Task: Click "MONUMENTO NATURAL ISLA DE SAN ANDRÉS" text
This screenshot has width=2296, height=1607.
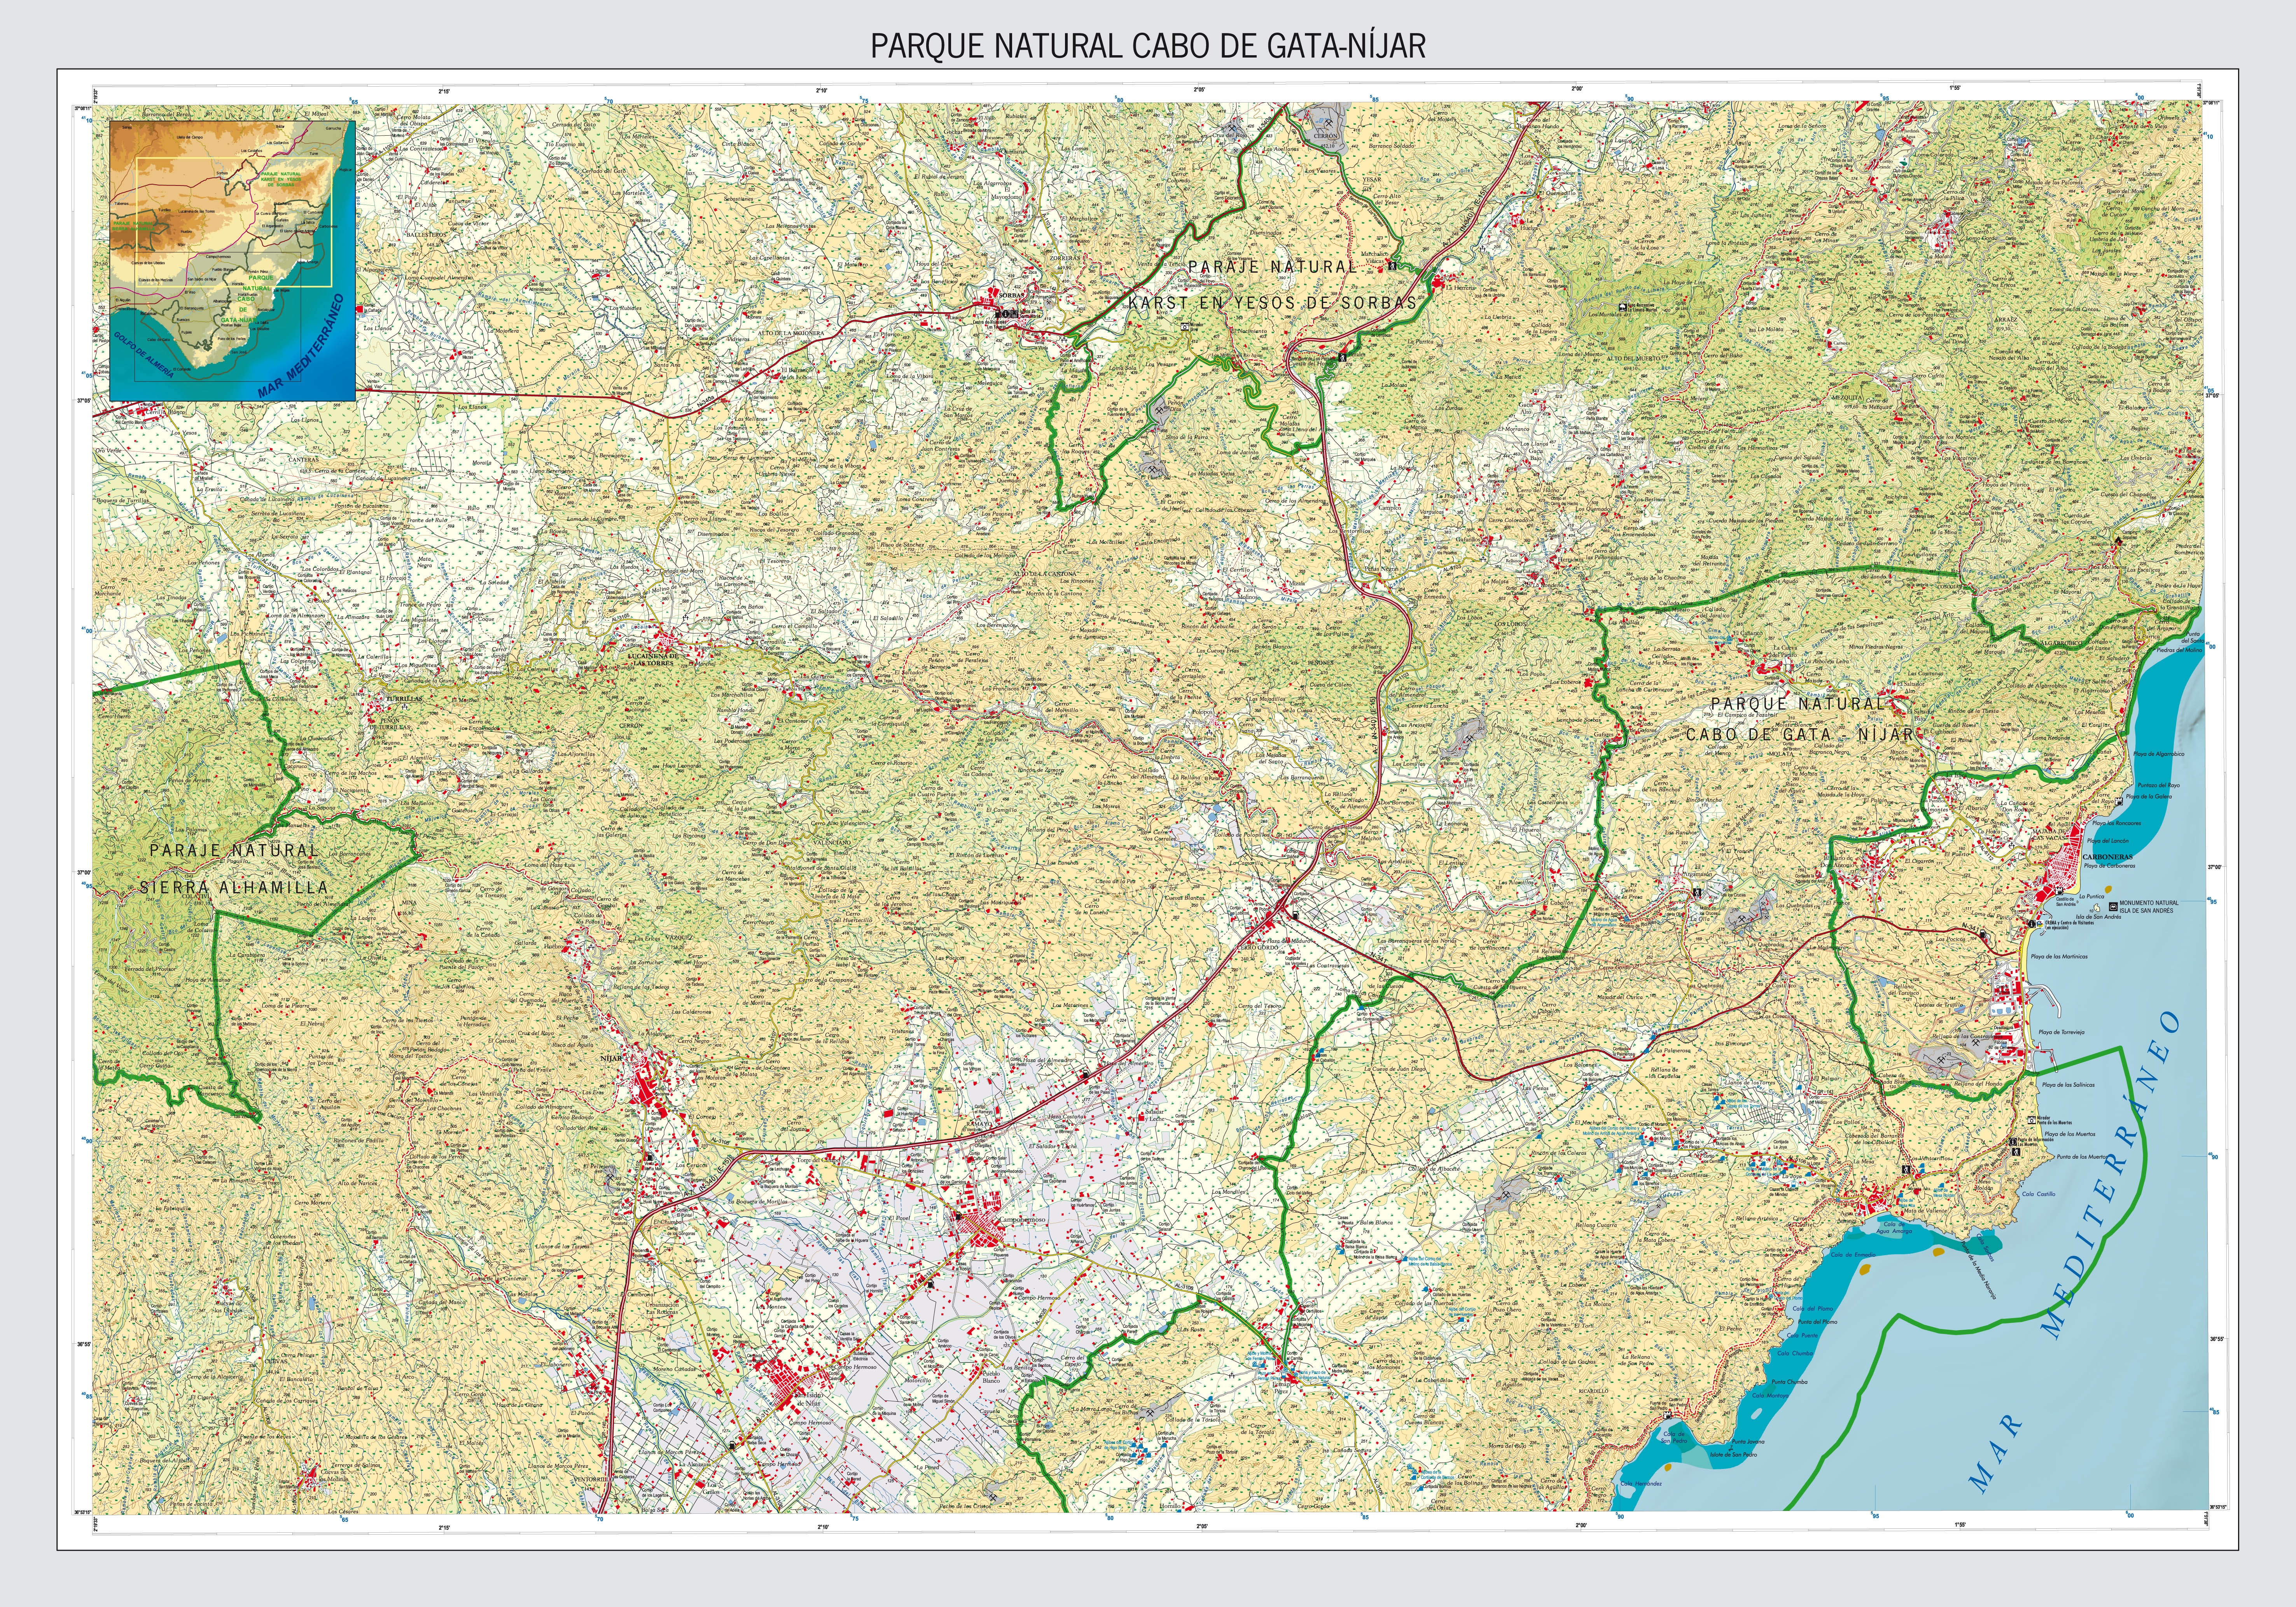Action: click(x=2149, y=907)
